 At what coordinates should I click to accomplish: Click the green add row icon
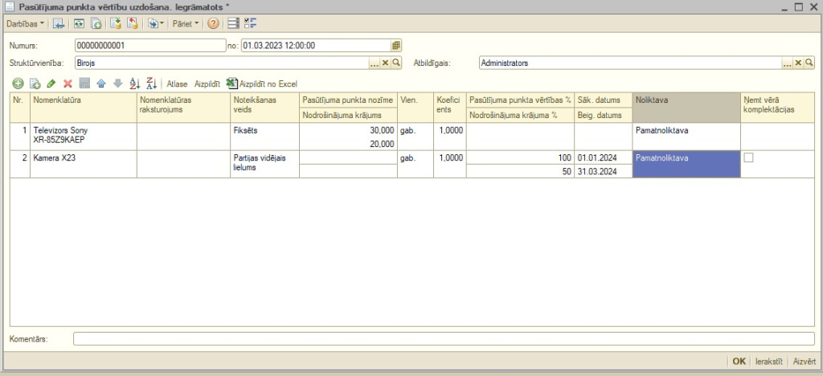tap(18, 84)
